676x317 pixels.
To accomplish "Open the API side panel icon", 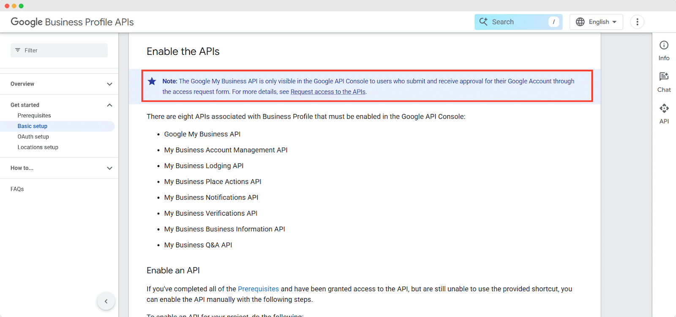I will 664,108.
